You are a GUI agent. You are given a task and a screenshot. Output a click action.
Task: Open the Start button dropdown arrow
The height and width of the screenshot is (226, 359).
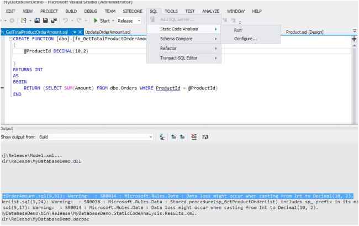[x=113, y=21]
